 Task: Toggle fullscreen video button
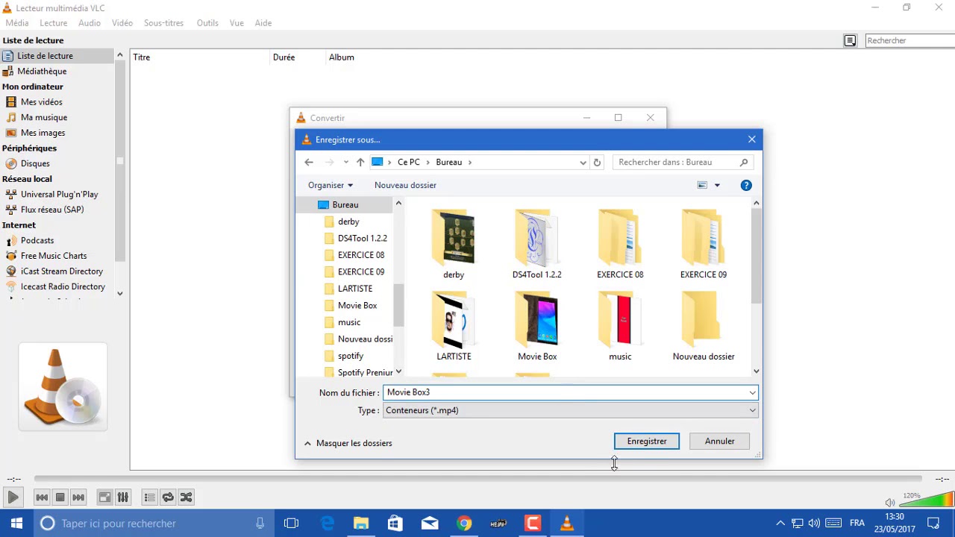click(105, 497)
